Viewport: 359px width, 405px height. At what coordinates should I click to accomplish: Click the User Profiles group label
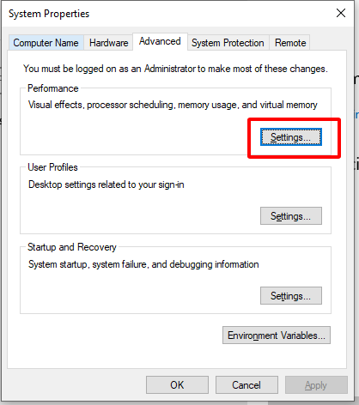click(x=52, y=167)
